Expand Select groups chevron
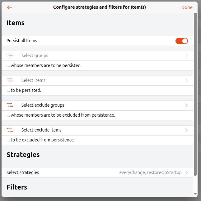201x201 pixels. (186, 56)
